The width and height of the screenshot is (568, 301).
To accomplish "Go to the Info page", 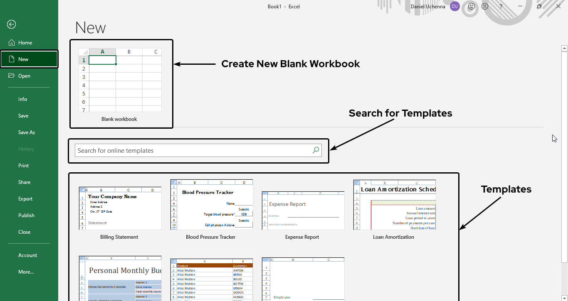I will [x=22, y=99].
